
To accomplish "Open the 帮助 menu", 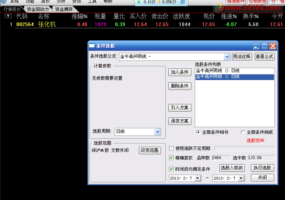I will [108, 2].
